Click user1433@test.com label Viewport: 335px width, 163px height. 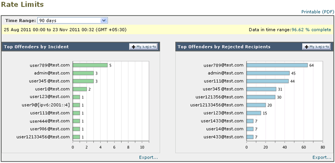222,121
